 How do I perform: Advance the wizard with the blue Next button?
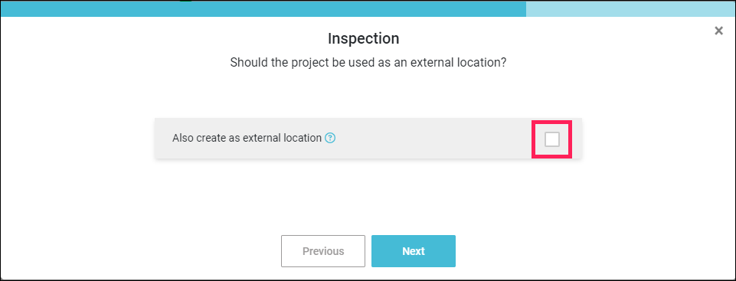[414, 251]
